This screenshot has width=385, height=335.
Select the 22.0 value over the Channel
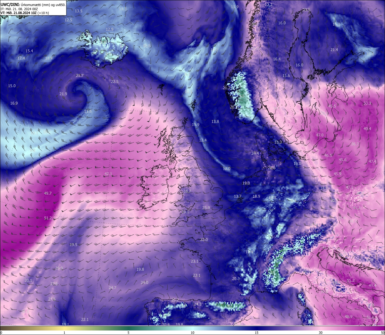point(204,239)
